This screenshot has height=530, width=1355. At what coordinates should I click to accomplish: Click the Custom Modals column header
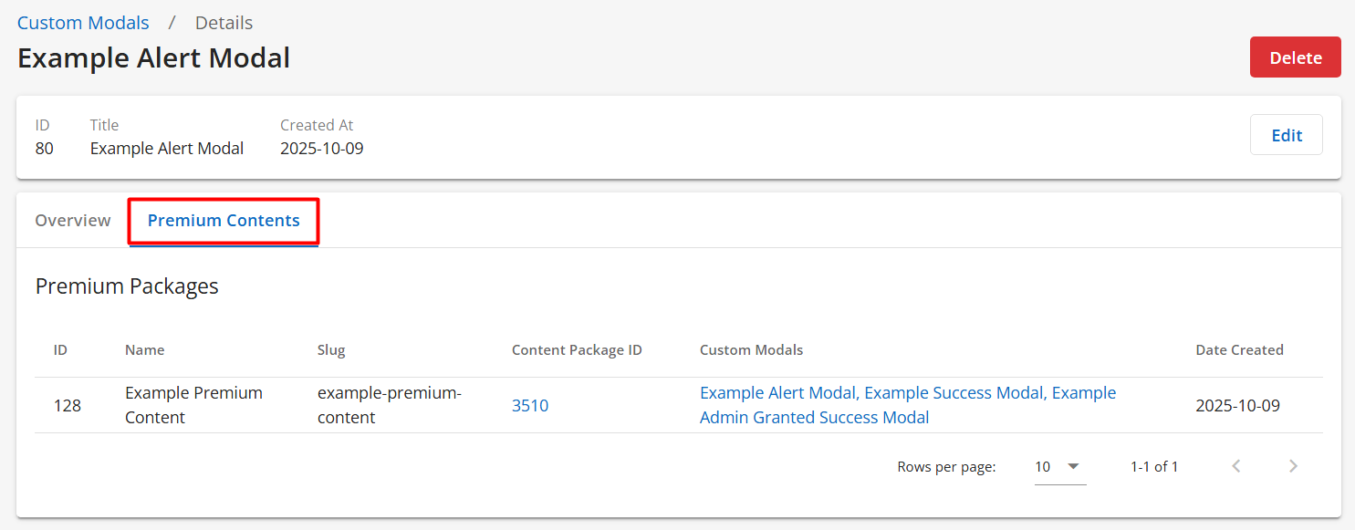tap(751, 349)
